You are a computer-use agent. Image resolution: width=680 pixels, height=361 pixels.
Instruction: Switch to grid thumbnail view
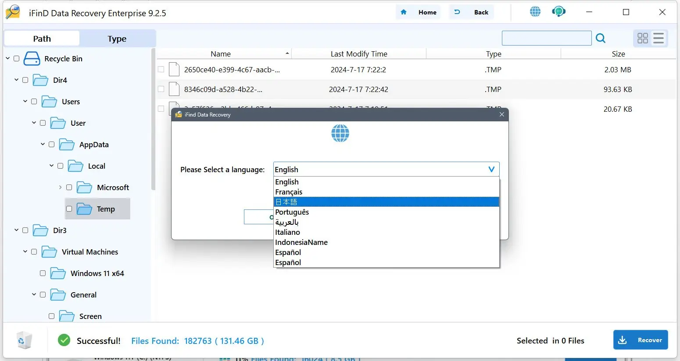pyautogui.click(x=643, y=39)
